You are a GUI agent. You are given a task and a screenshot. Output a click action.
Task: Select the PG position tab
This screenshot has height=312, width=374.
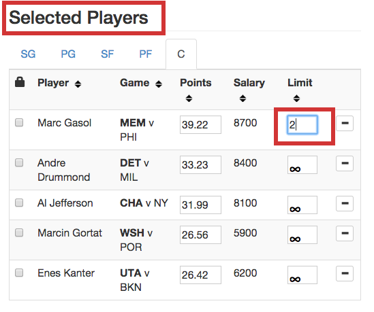pyautogui.click(x=68, y=54)
